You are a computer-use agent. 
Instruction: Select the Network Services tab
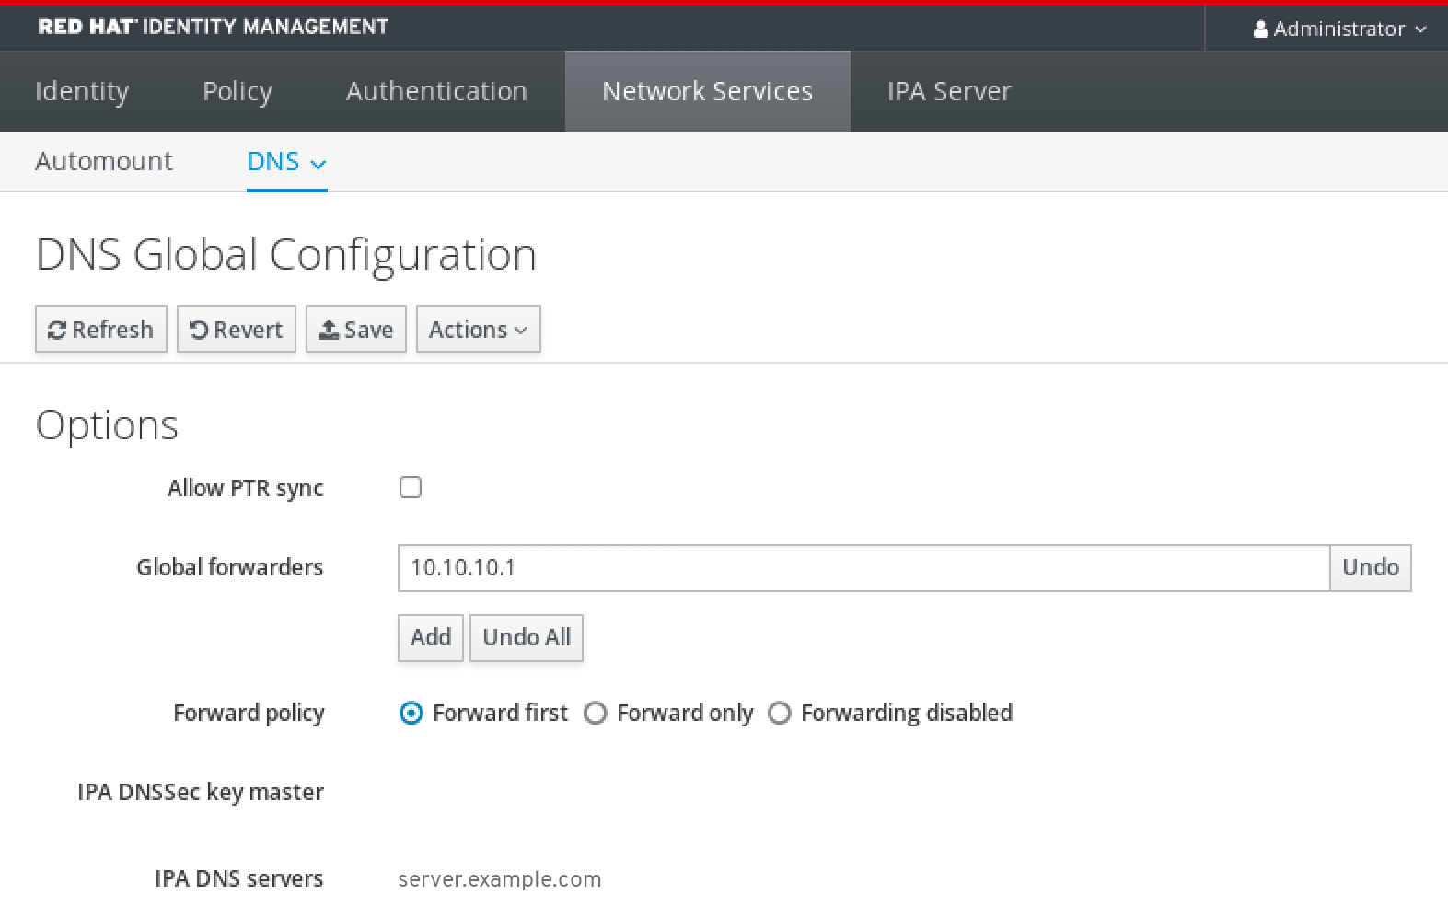pyautogui.click(x=707, y=91)
